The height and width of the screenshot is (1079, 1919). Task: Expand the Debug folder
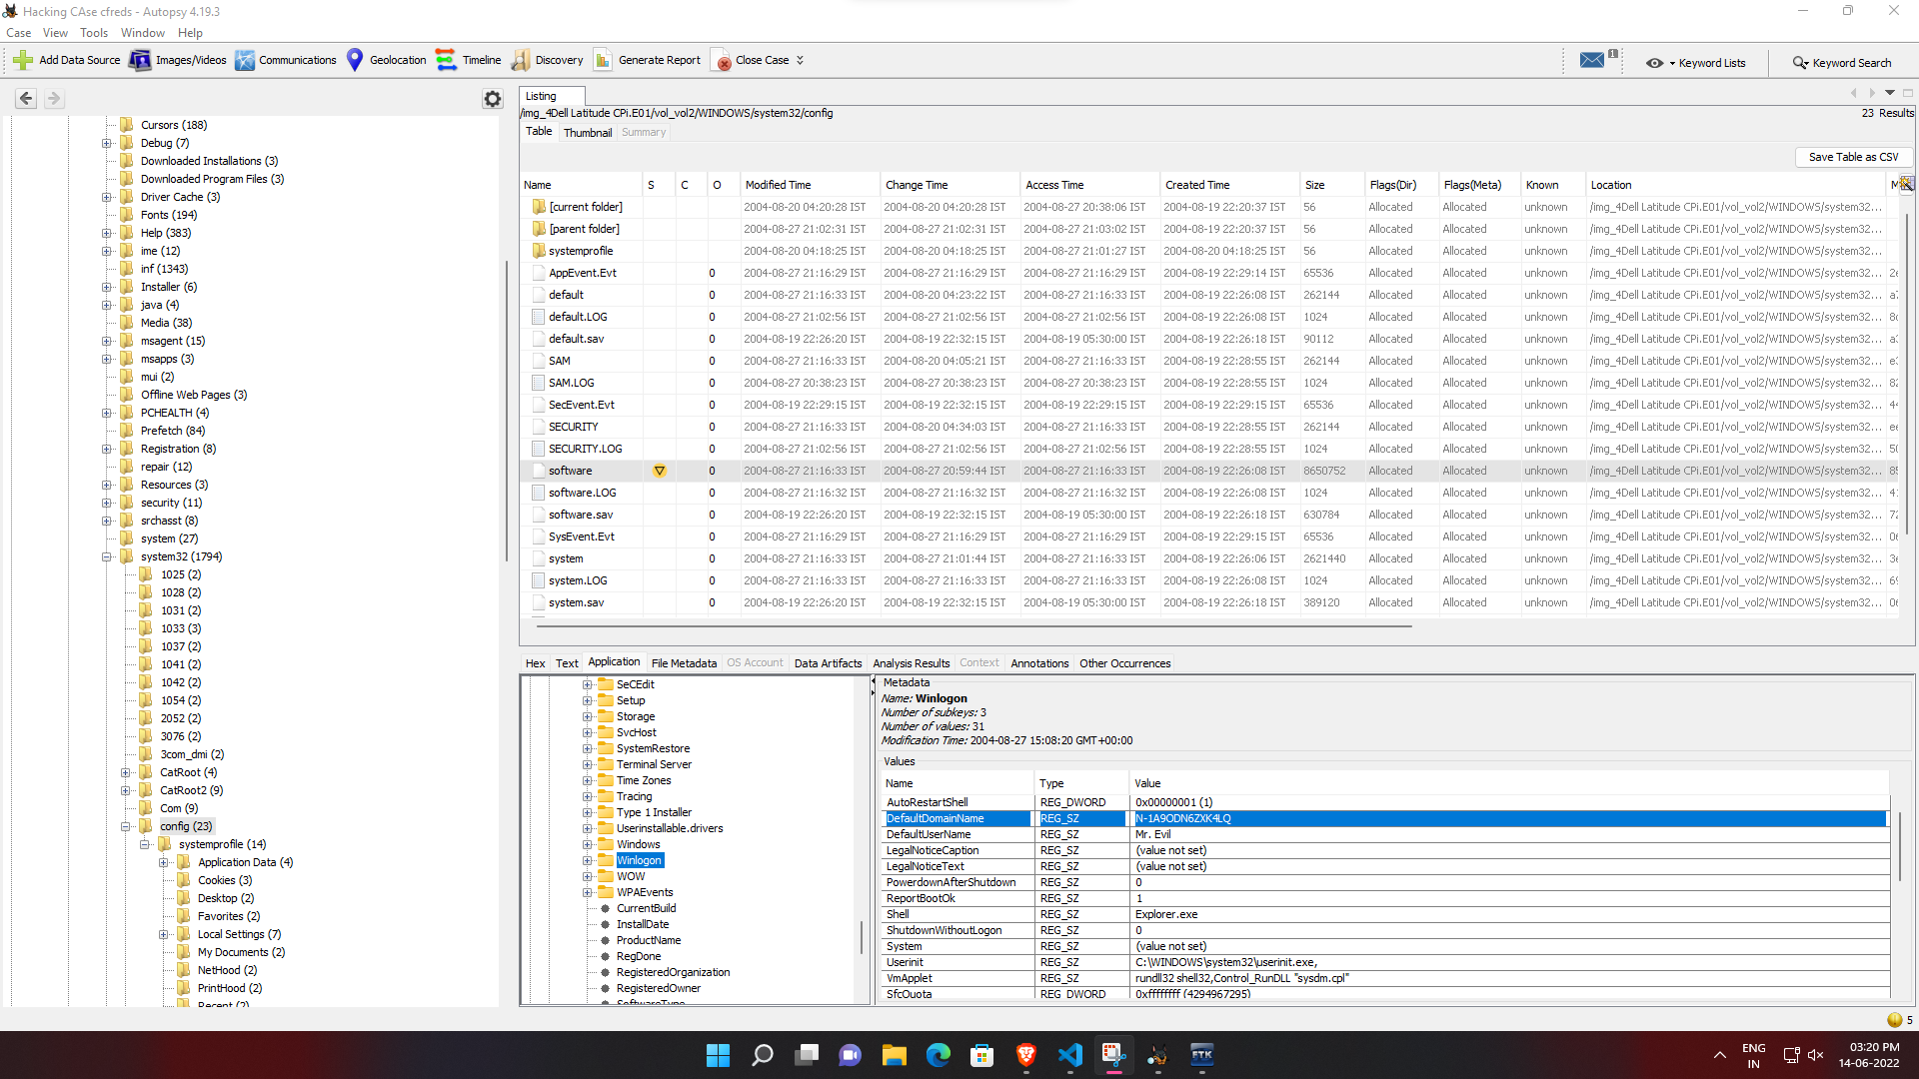[106, 143]
